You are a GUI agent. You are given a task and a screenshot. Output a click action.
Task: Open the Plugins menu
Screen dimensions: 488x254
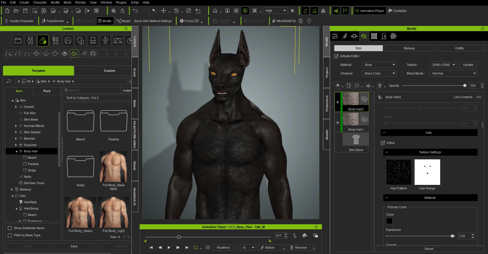point(121,3)
